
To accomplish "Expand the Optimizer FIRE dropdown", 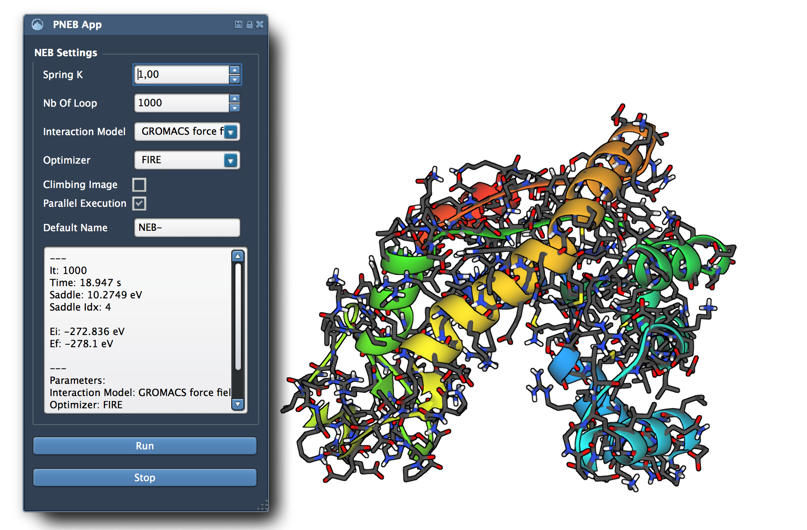I will 230,160.
